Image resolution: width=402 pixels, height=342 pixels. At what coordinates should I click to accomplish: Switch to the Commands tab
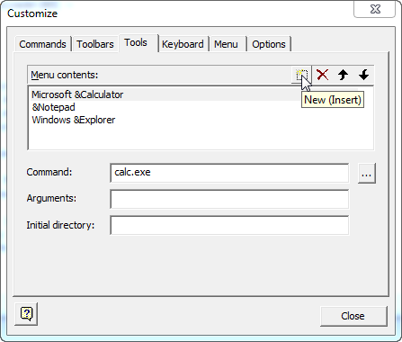click(x=42, y=44)
